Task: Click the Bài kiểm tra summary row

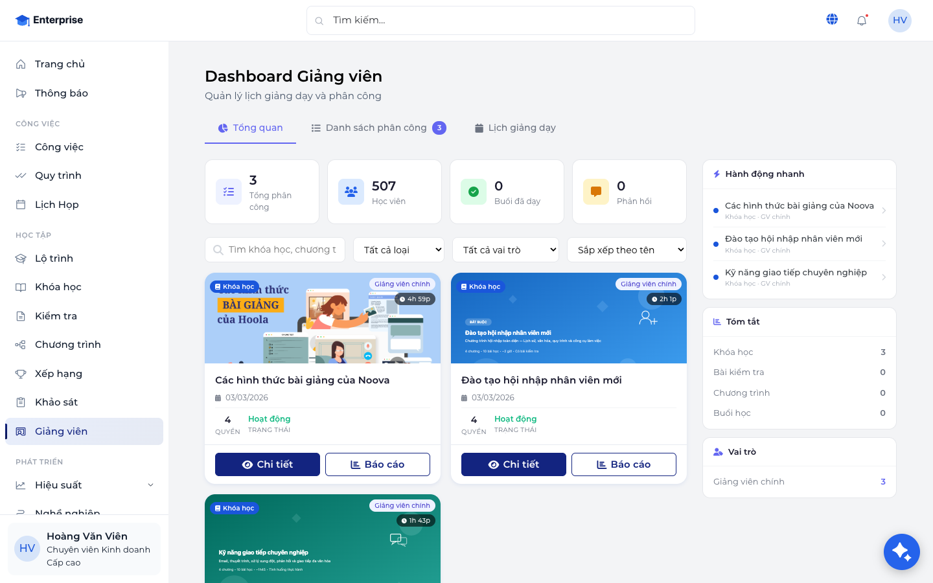Action: [800, 372]
